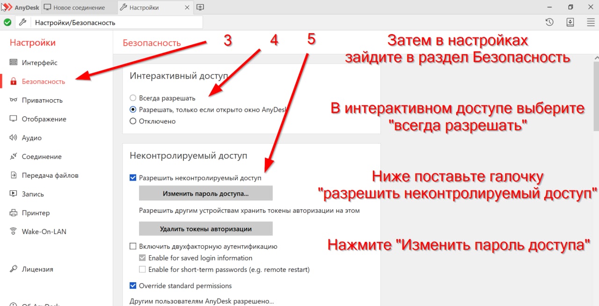Click the speaker Аудио icon
Screen dimensions: 599x306
(x=13, y=138)
